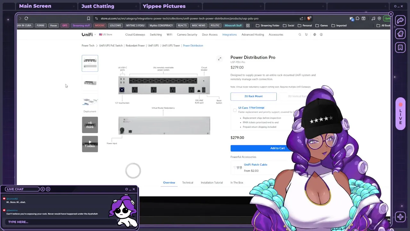Open the shopping cart icon
The height and width of the screenshot is (231, 410).
pos(306,34)
